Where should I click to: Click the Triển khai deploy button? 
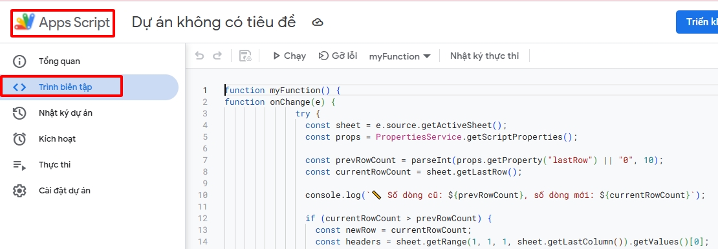point(697,22)
